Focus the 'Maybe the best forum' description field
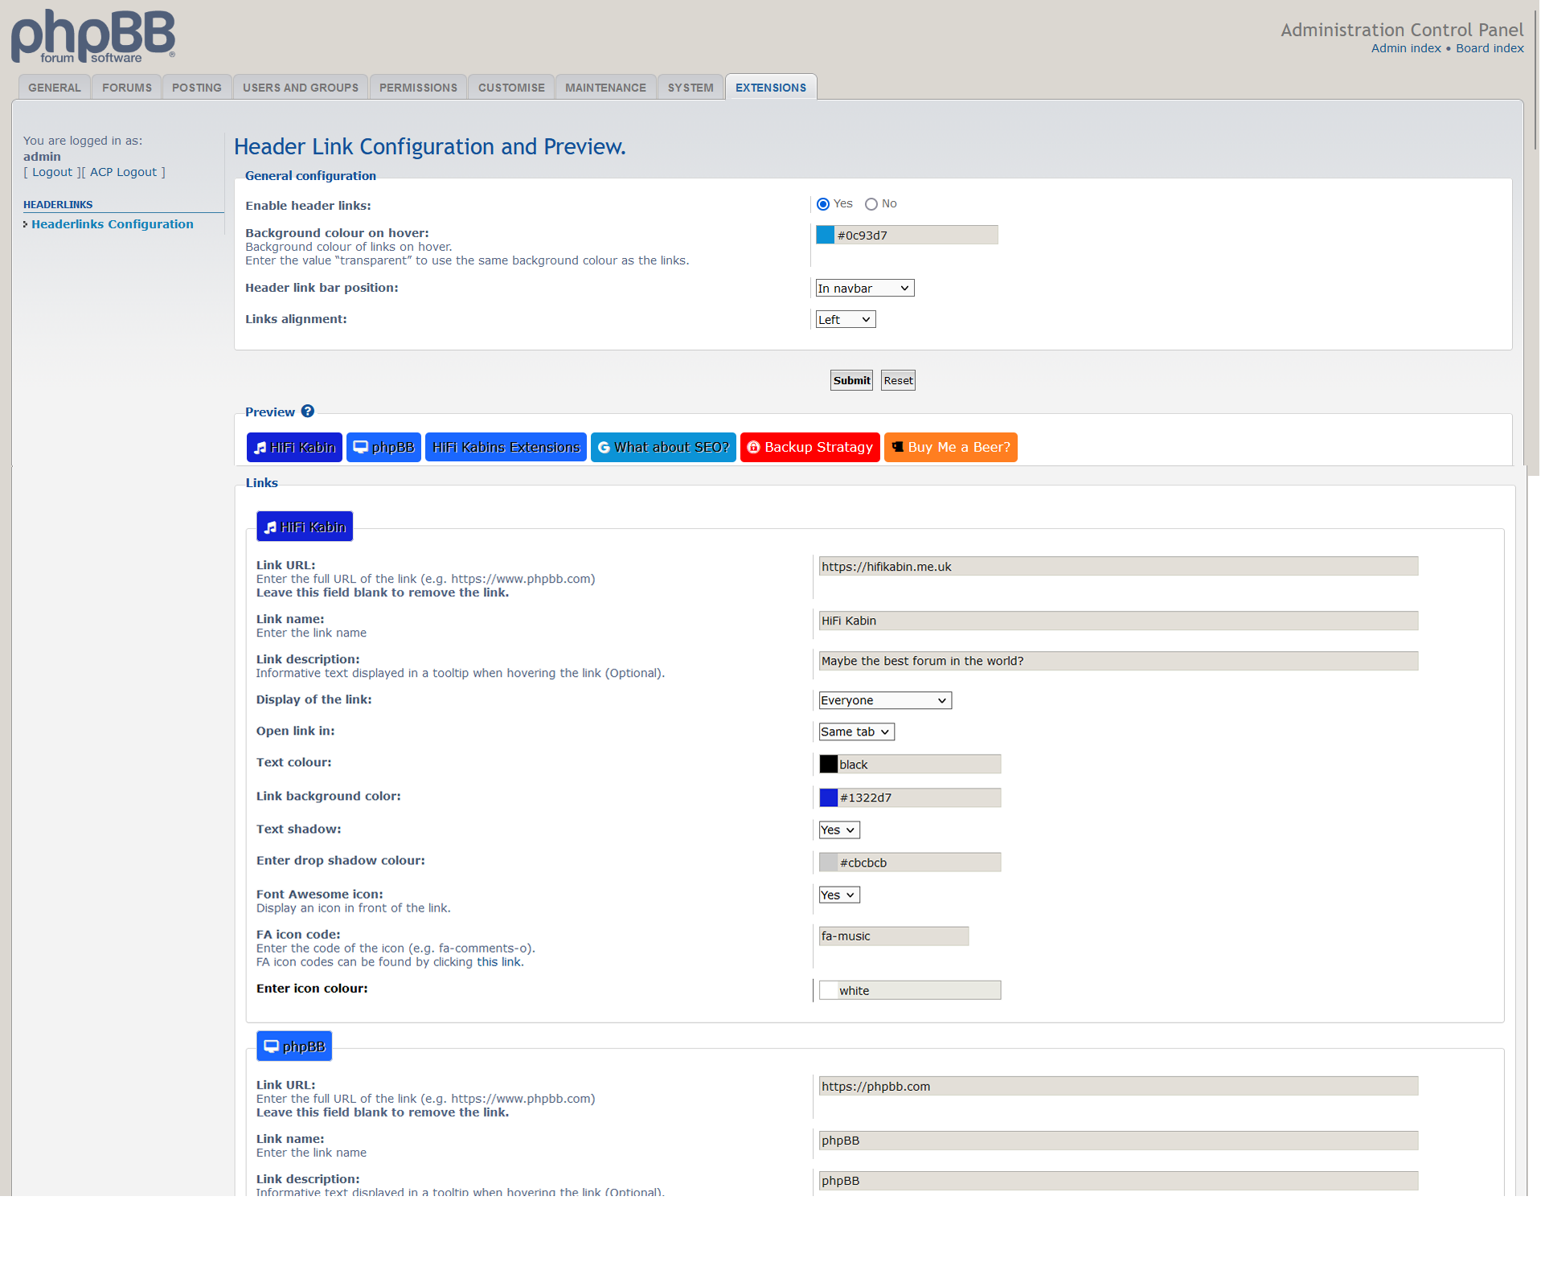Viewport: 1541px width, 1266px height. pyautogui.click(x=1118, y=661)
